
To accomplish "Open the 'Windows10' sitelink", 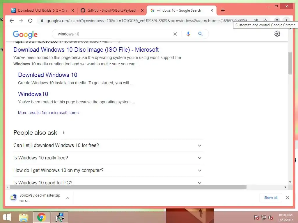I will [x=33, y=94].
